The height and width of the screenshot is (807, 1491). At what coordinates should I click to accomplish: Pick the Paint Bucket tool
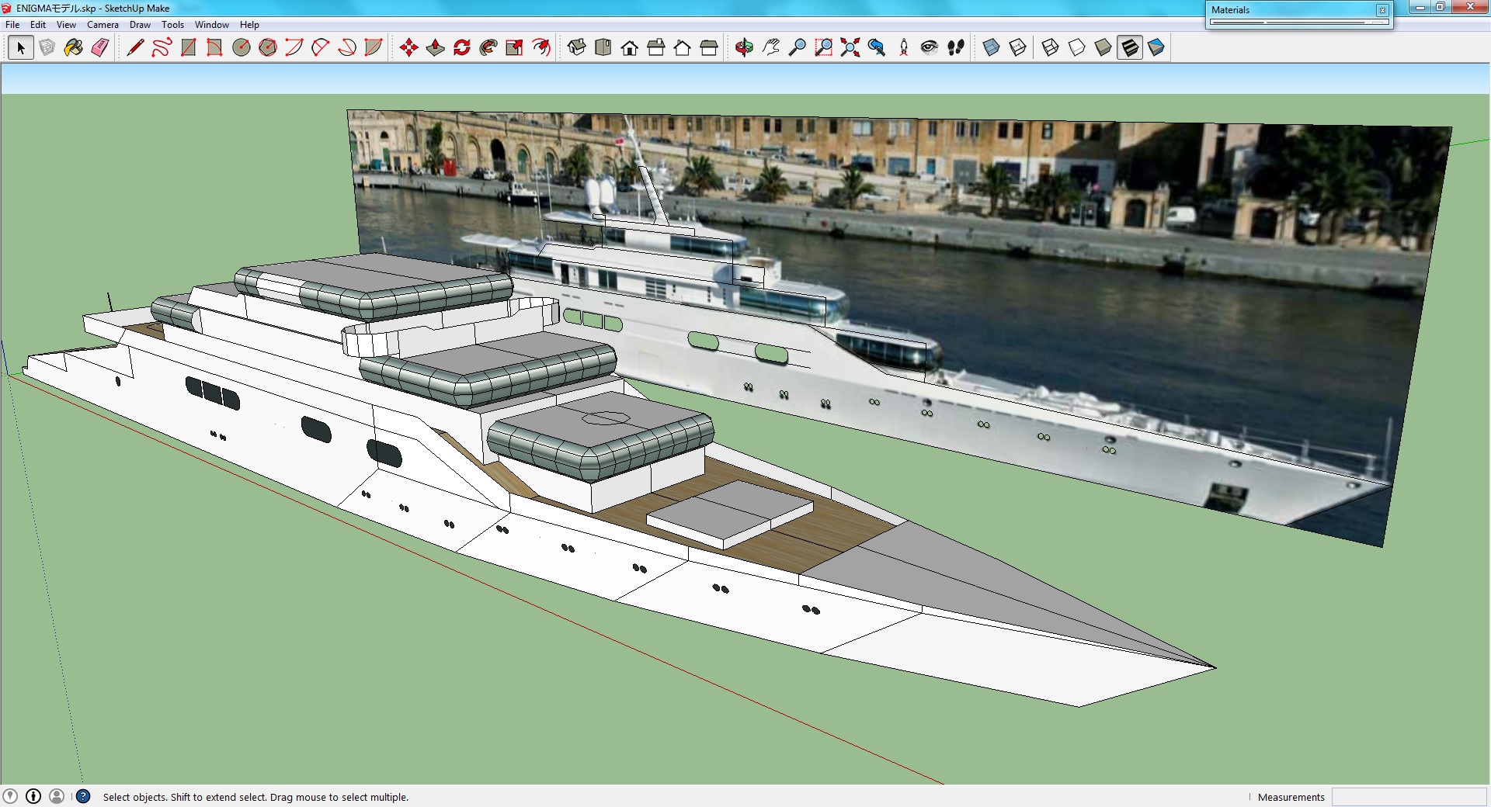[74, 47]
